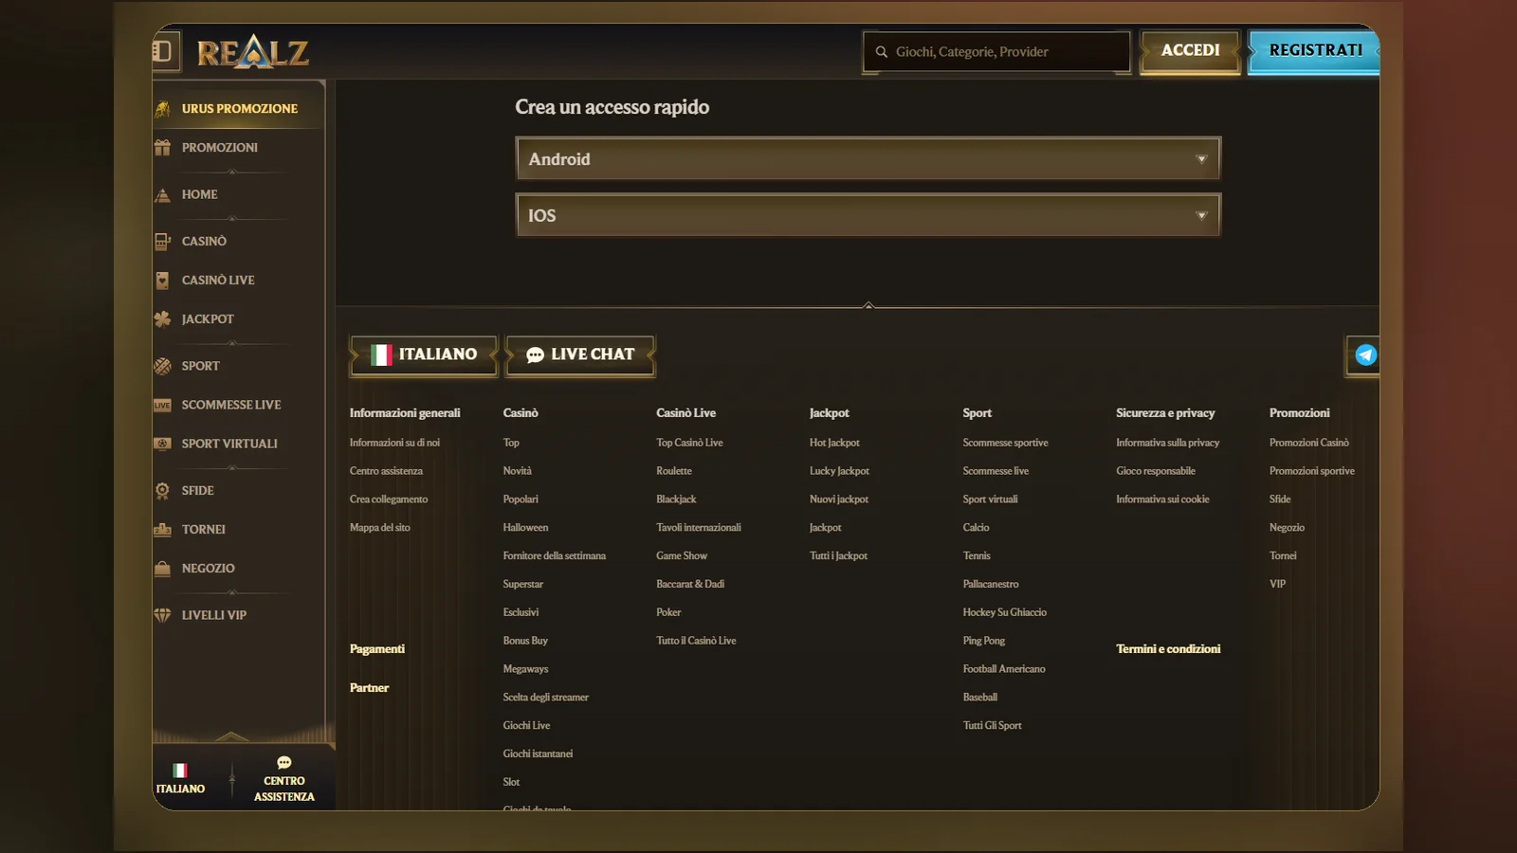Click the clover icon beside JACKPOT
The image size is (1517, 853).
(x=163, y=319)
